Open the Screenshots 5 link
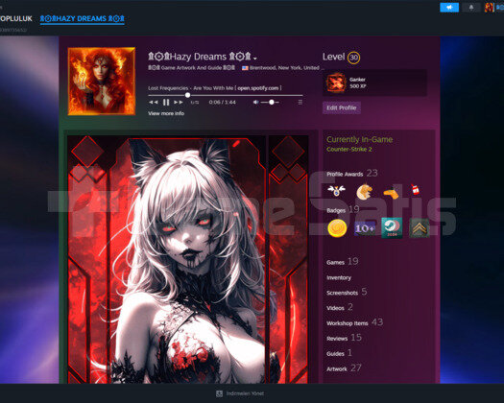504x403 pixels. pos(347,292)
